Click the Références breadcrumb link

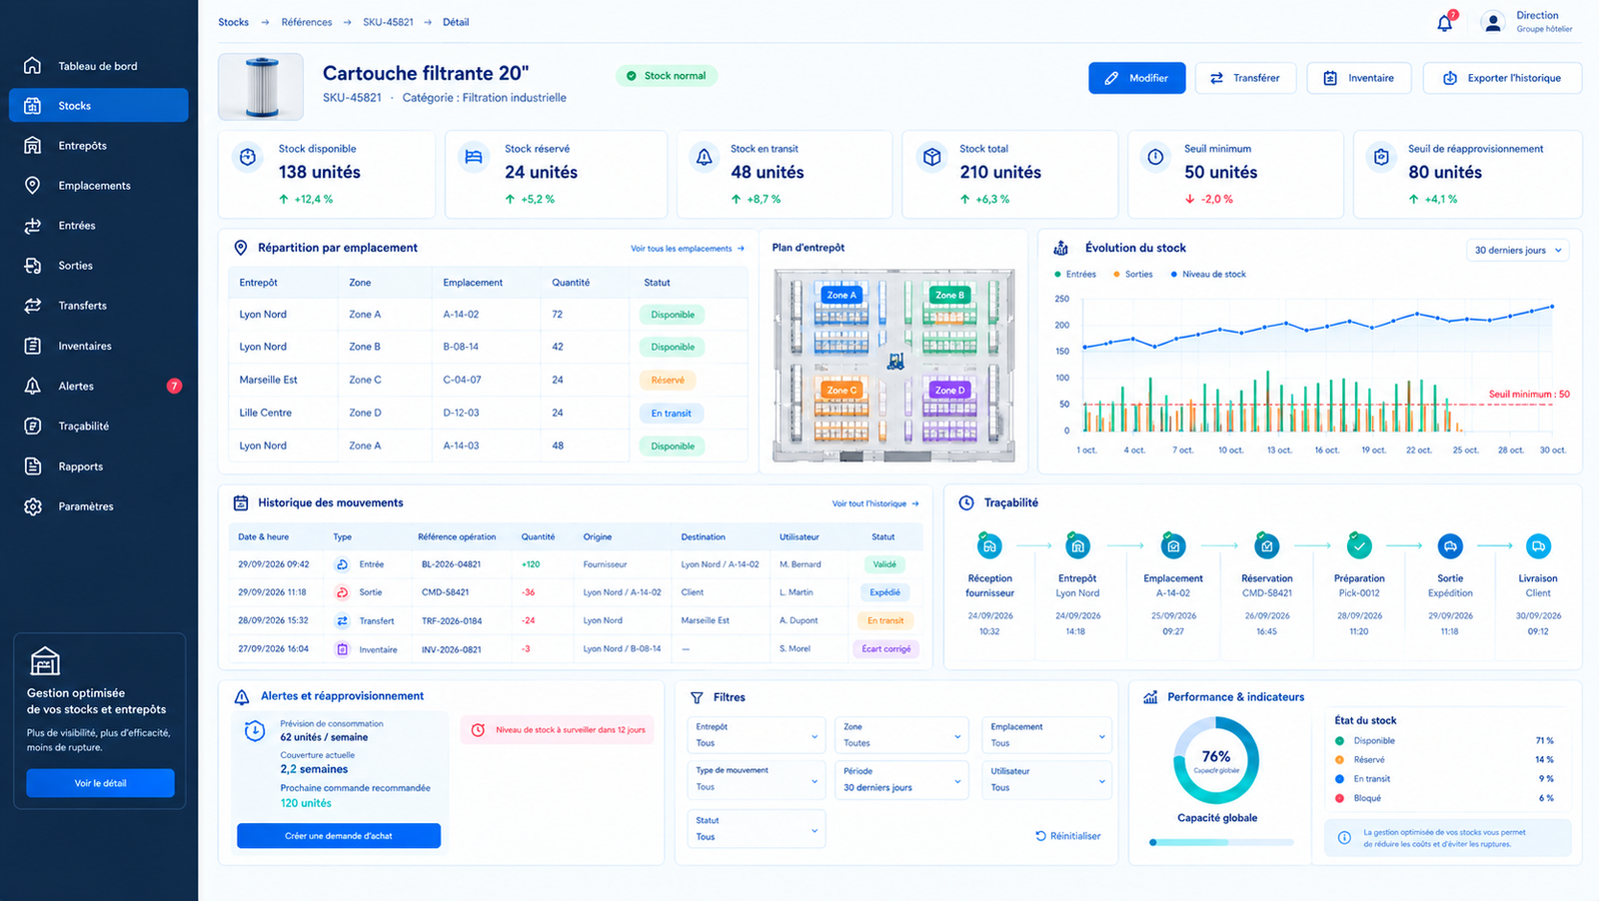pyautogui.click(x=307, y=22)
